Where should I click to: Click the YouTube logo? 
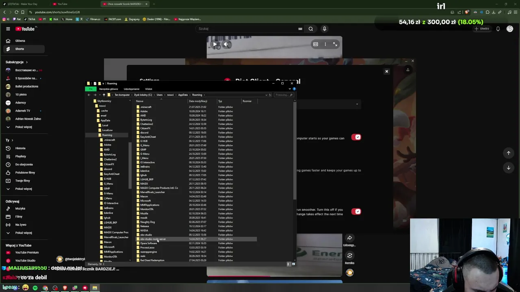click(x=25, y=29)
